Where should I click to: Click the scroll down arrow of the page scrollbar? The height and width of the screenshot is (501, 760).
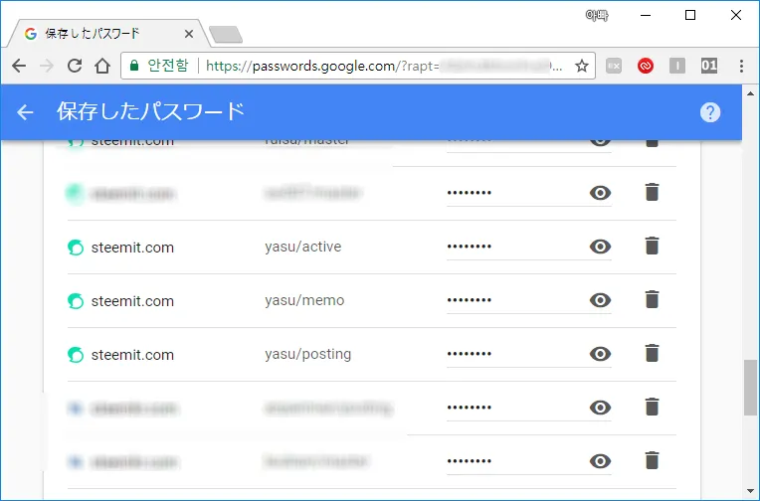(x=750, y=492)
